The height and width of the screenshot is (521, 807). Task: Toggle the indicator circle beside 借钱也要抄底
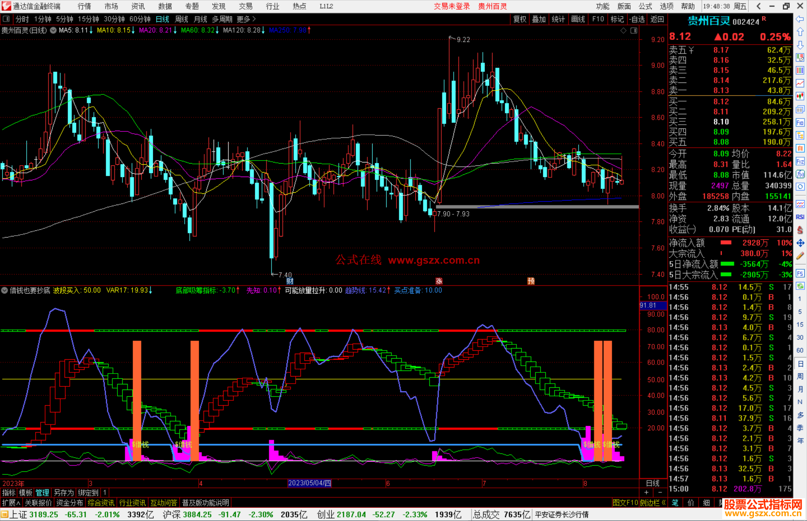[5, 290]
